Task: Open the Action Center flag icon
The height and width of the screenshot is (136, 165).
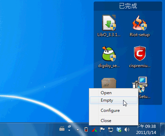Action: [102, 130]
